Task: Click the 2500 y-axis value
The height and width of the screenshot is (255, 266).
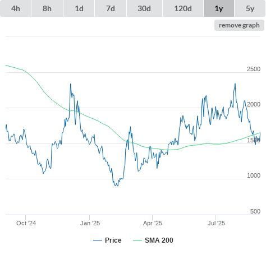Action: (254, 69)
